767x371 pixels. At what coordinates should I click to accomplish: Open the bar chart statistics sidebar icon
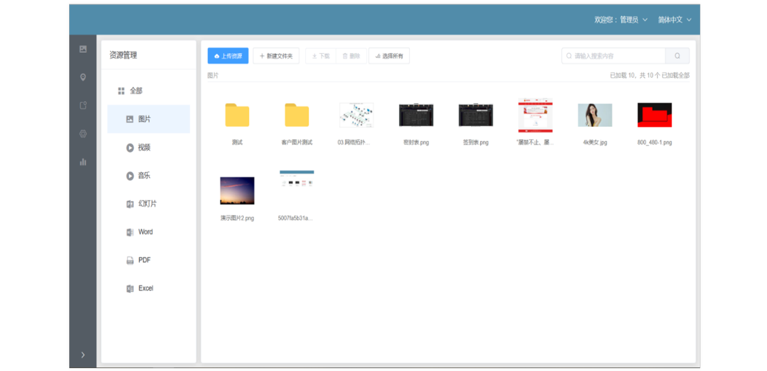point(83,162)
